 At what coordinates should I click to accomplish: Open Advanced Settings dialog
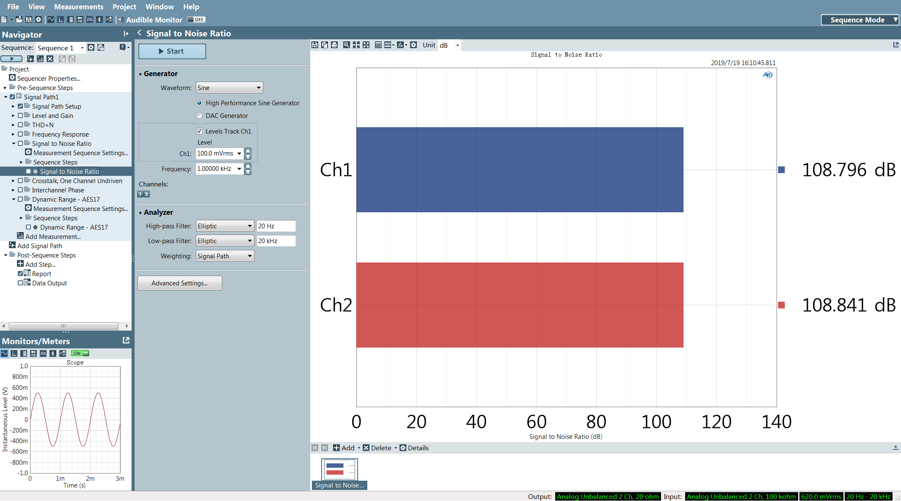179,283
